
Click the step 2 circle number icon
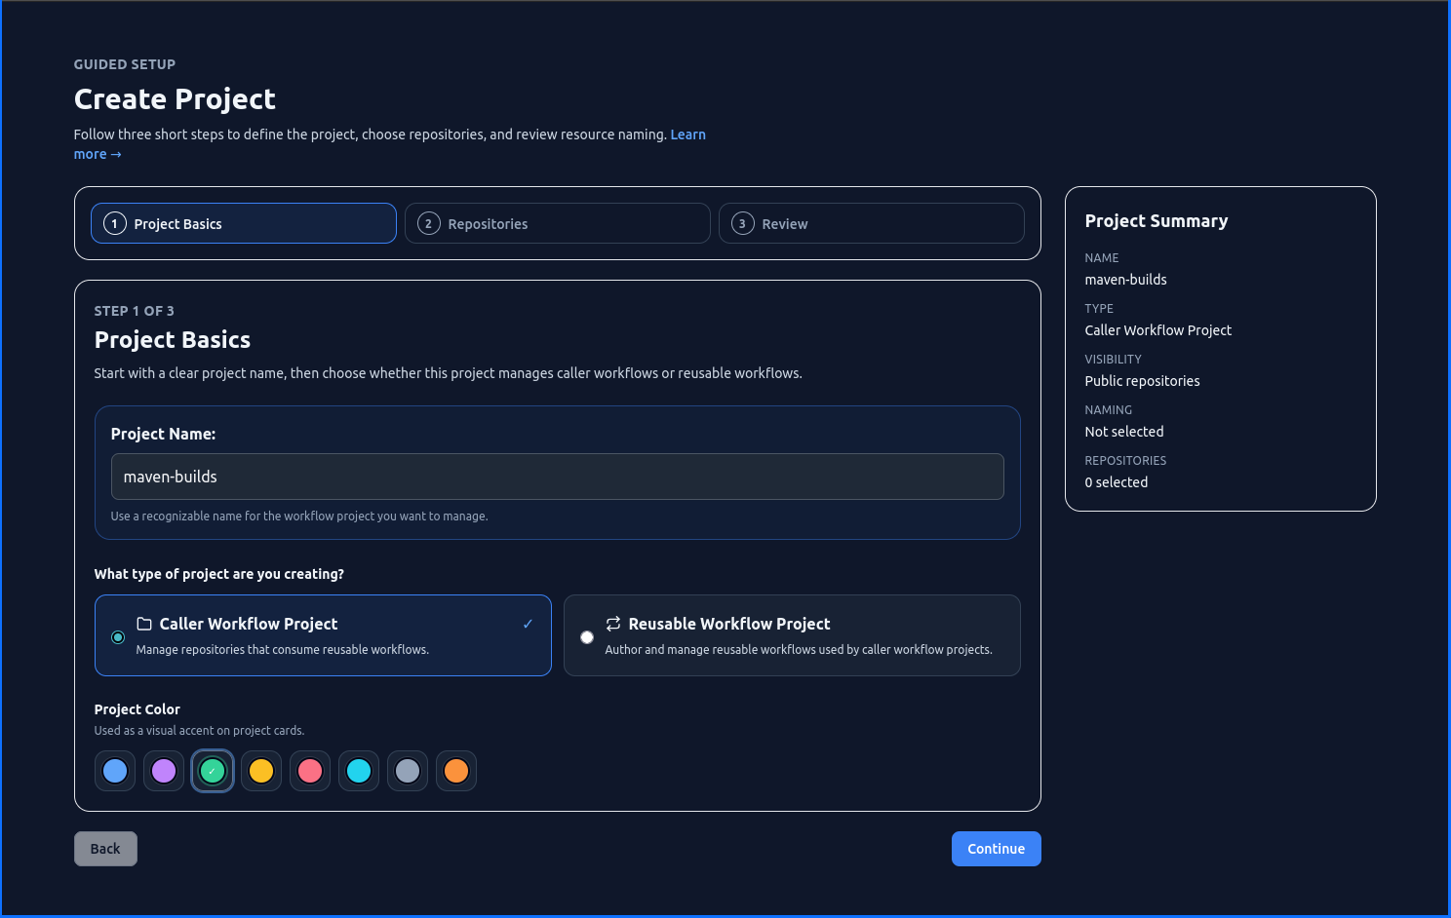tap(429, 223)
